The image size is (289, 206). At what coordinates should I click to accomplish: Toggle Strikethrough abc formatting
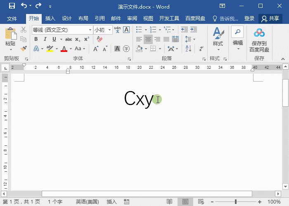(x=69, y=39)
